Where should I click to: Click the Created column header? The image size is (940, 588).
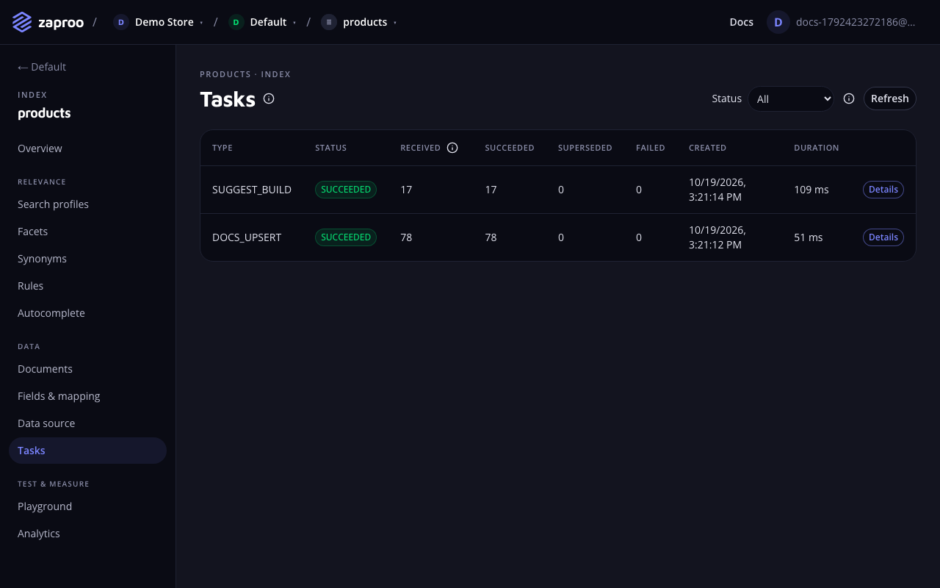(708, 148)
